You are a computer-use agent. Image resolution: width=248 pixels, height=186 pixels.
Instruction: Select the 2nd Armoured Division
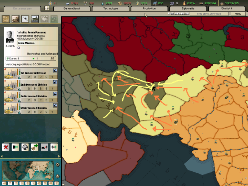[31, 85]
